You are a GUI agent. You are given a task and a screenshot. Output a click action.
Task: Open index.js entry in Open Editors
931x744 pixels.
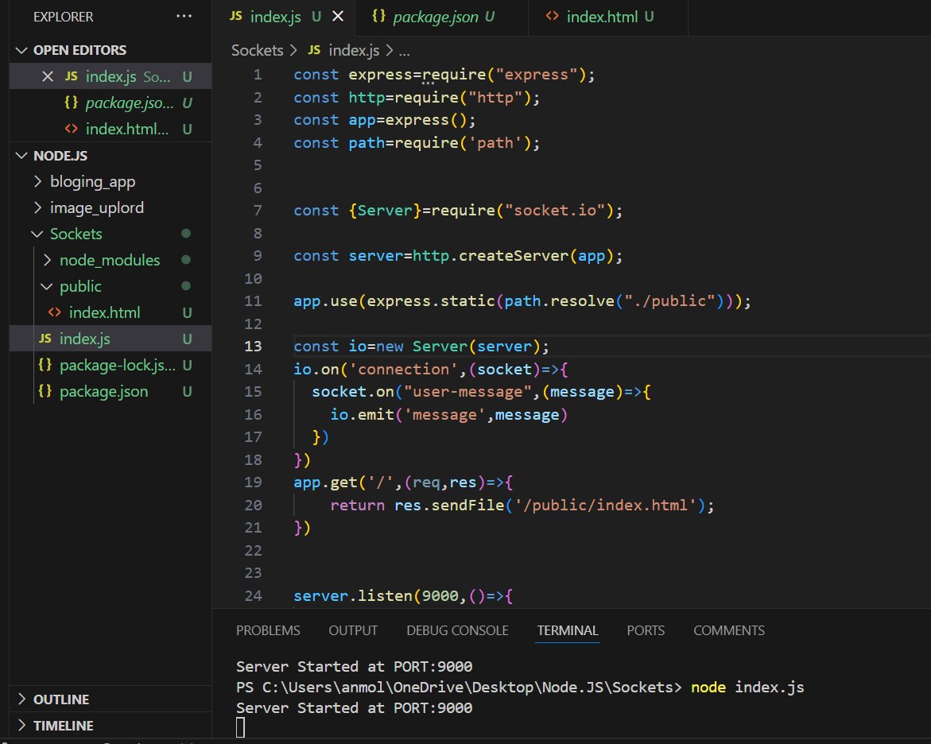click(111, 76)
